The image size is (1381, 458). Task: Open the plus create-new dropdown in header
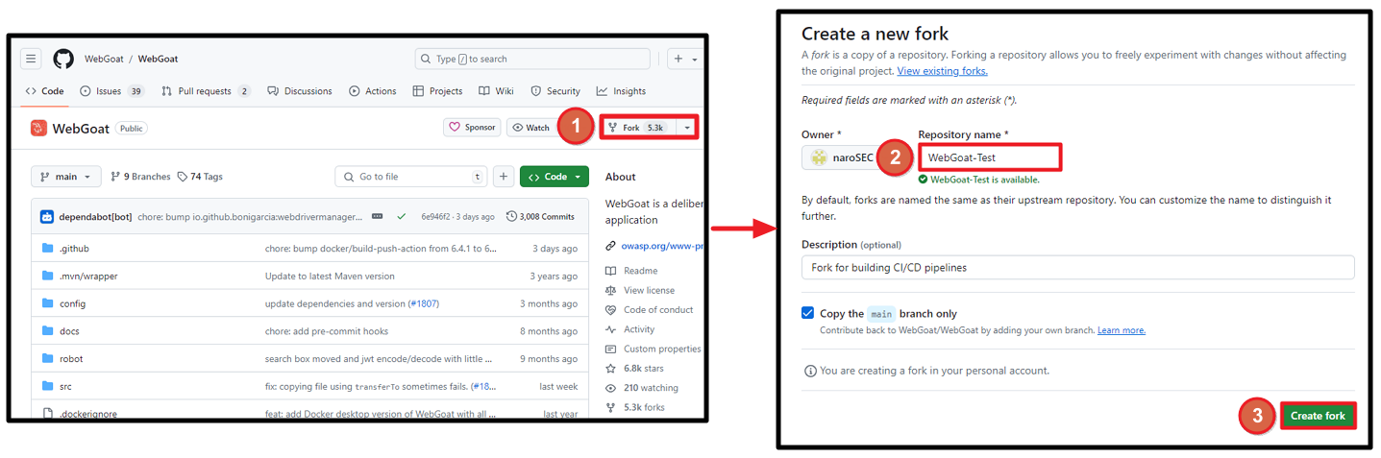tap(685, 59)
